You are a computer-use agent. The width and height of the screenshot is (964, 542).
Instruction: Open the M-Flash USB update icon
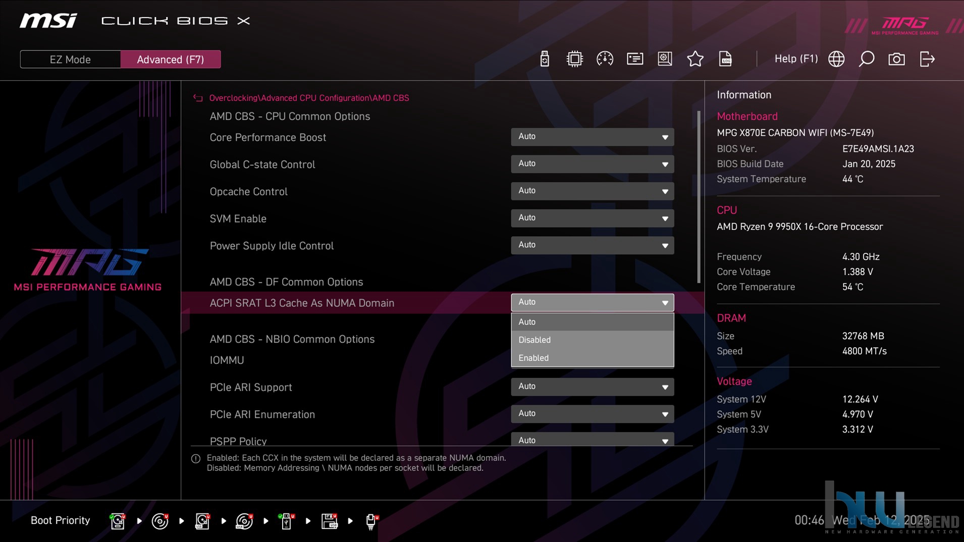544,59
